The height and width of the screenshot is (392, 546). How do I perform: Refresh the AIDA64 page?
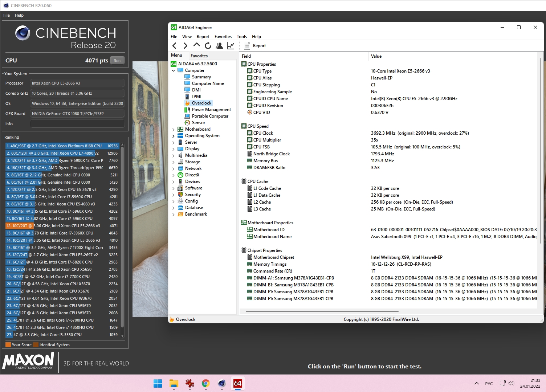(208, 46)
